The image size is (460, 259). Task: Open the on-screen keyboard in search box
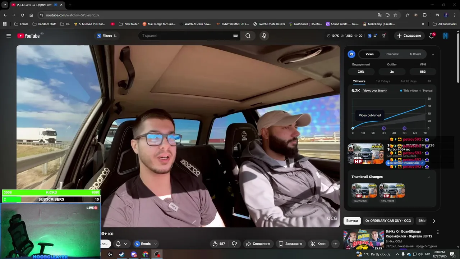[x=235, y=36]
